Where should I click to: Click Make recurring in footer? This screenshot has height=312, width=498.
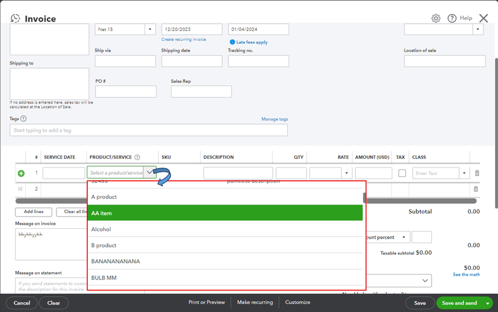tap(255, 302)
